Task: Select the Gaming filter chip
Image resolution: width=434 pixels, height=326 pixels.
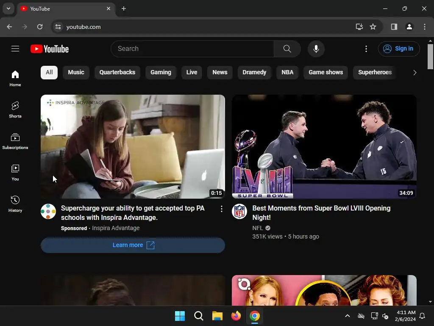Action: (161, 72)
